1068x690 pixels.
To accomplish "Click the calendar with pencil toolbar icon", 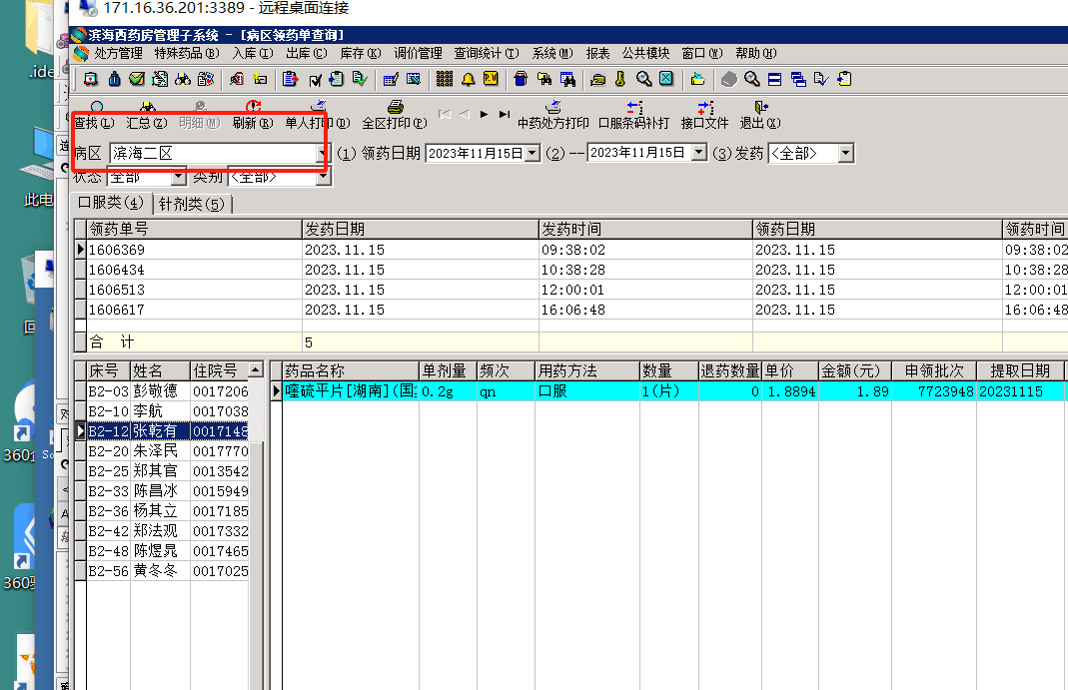I will pyautogui.click(x=391, y=80).
